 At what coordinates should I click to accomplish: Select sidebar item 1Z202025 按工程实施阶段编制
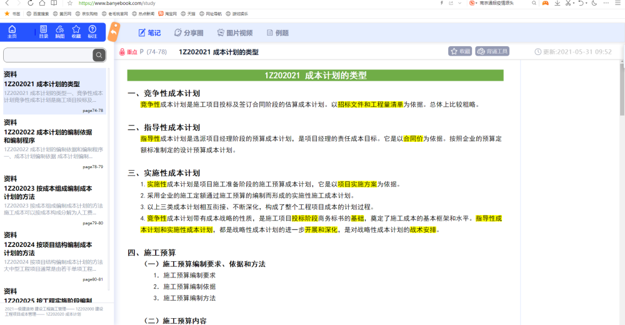tap(54, 296)
